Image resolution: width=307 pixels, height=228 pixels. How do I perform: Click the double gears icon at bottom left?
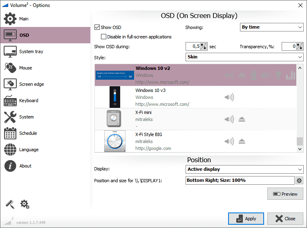(x=25, y=204)
